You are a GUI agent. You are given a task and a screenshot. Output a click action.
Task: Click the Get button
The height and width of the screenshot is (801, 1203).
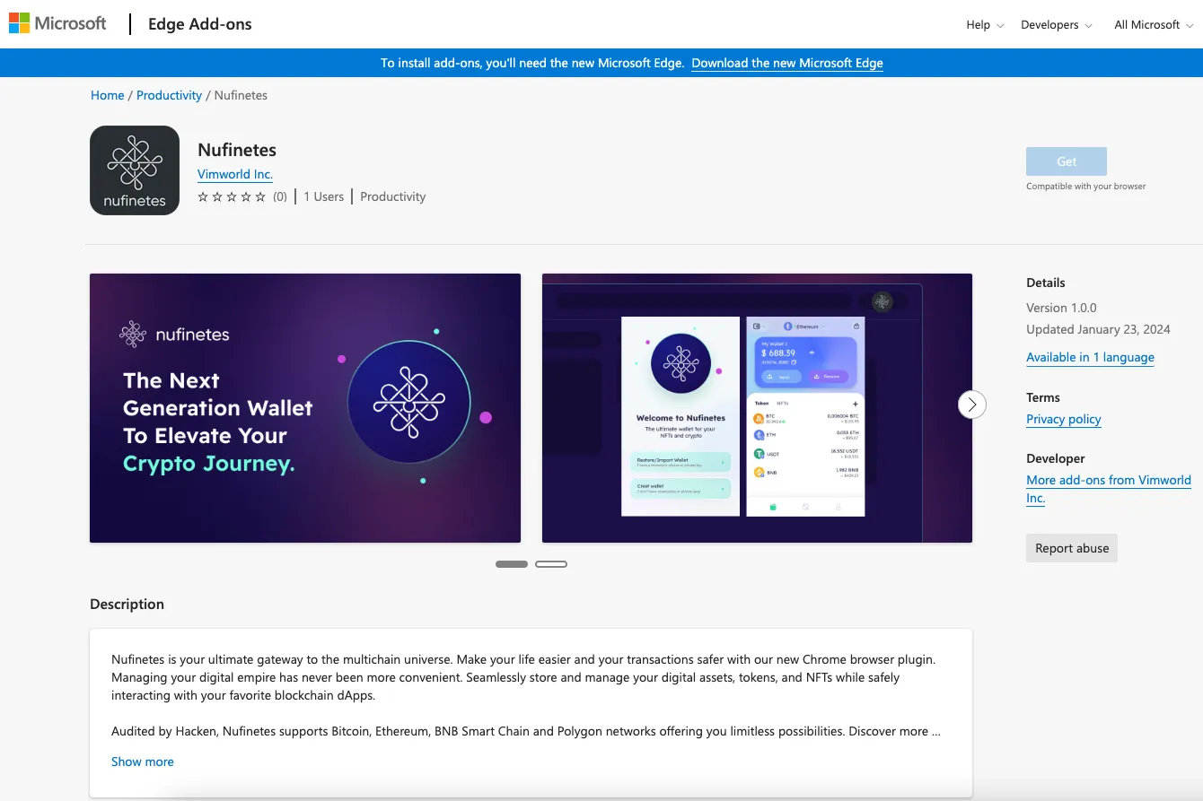[x=1067, y=161]
